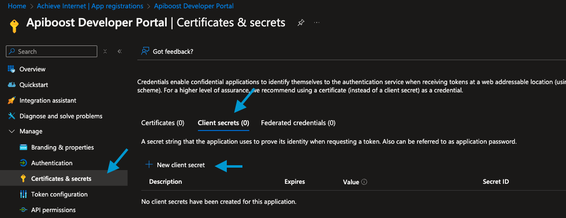Click the info icon next to Value
The height and width of the screenshot is (218, 566).
[x=364, y=182]
